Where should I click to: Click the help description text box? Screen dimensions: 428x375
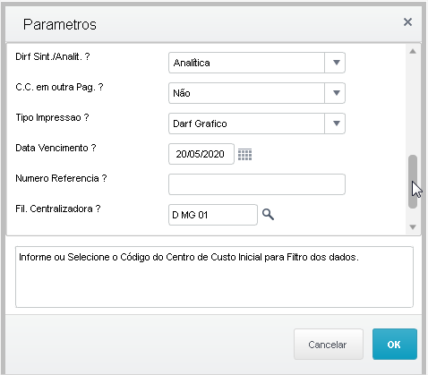click(214, 277)
